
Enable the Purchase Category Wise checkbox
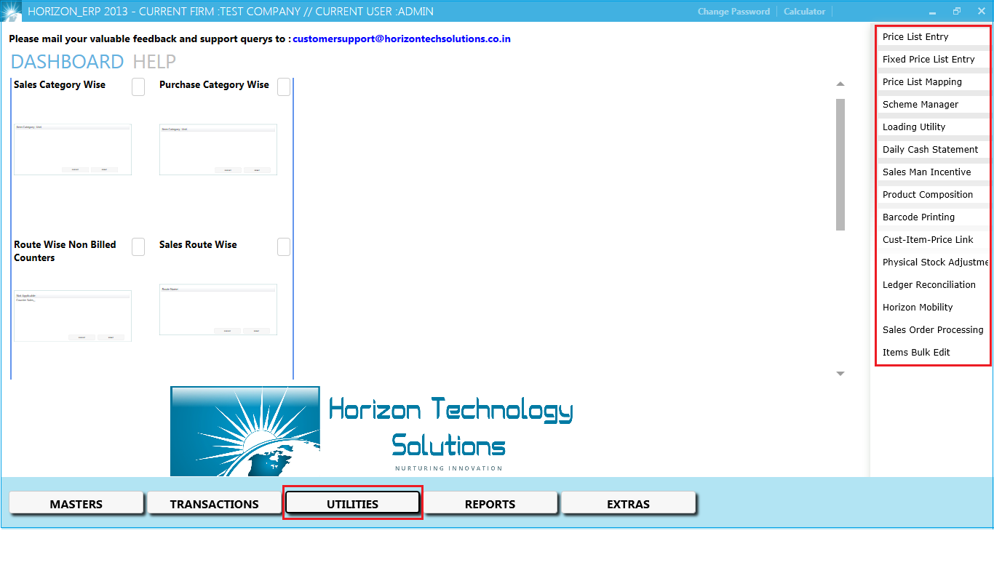click(x=283, y=86)
